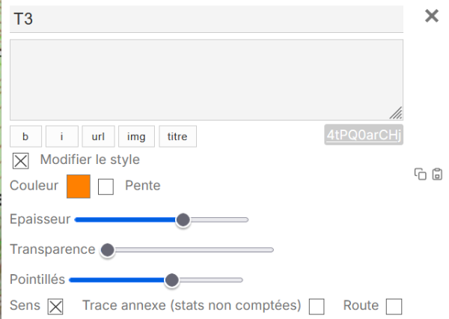Click the Epaisseur slider handle
Screen dimensions: 449x319
coord(183,220)
